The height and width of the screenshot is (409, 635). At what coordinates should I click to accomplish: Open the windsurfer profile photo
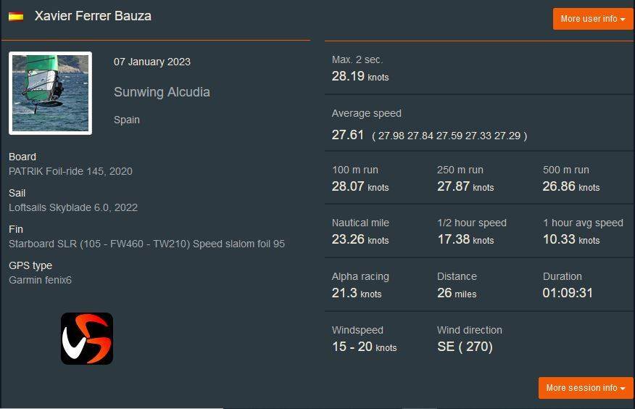click(x=50, y=93)
